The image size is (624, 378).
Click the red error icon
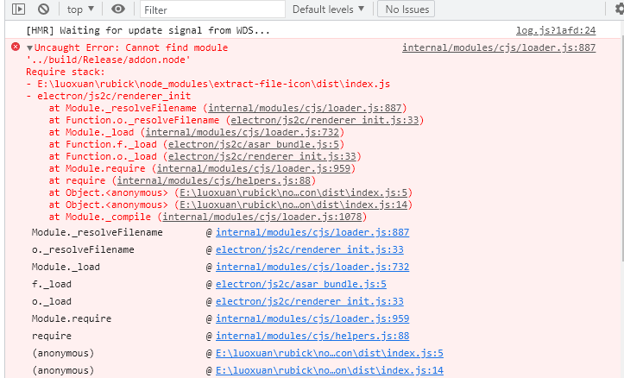tap(16, 47)
